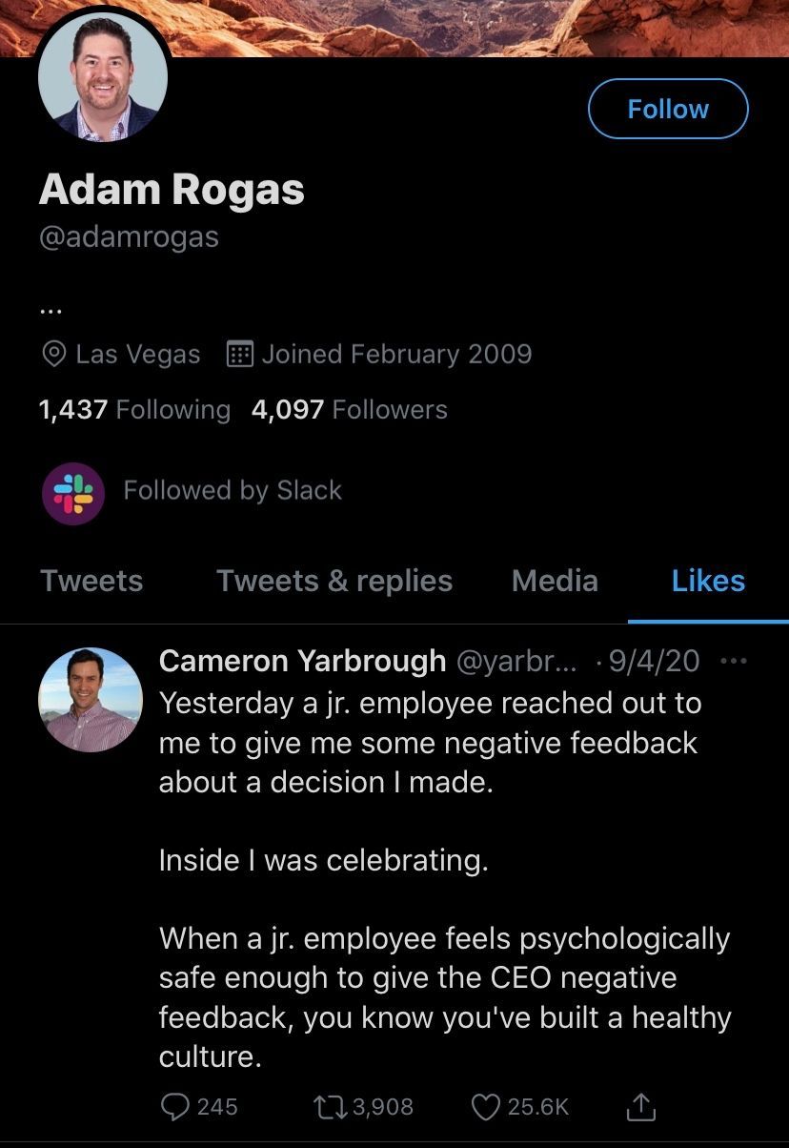The height and width of the screenshot is (1148, 789).
Task: Switch to the Tweets tab
Action: pos(91,581)
